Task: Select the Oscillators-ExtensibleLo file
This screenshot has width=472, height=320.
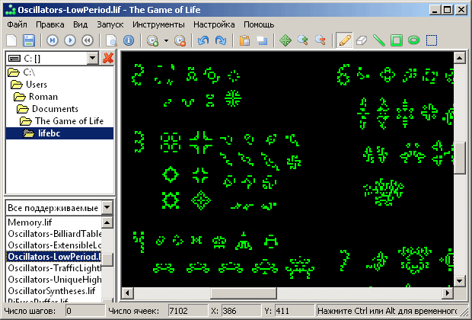Action: click(x=53, y=245)
